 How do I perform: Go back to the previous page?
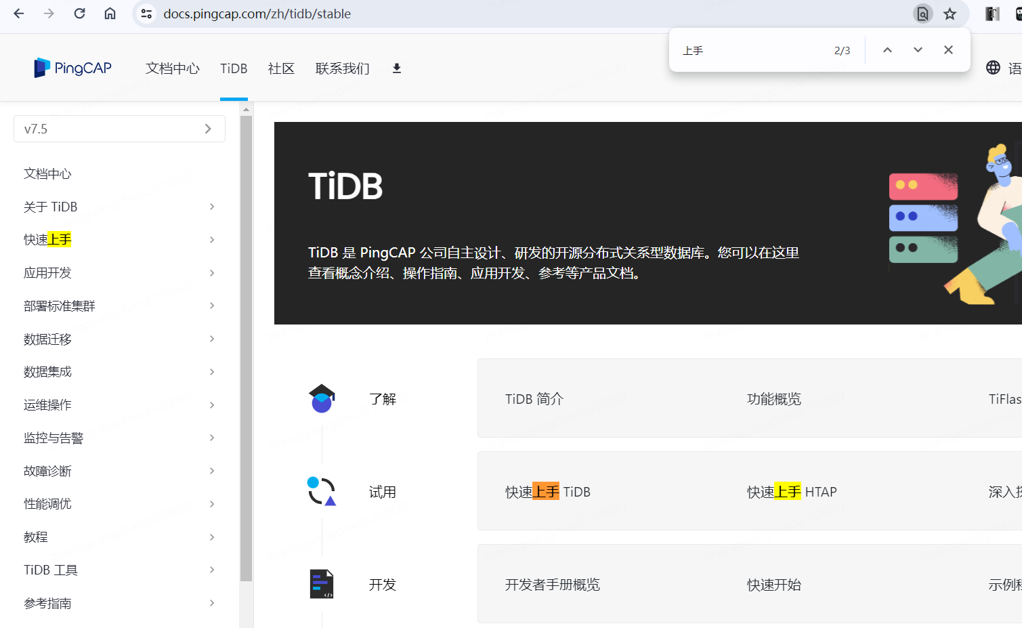tap(19, 14)
